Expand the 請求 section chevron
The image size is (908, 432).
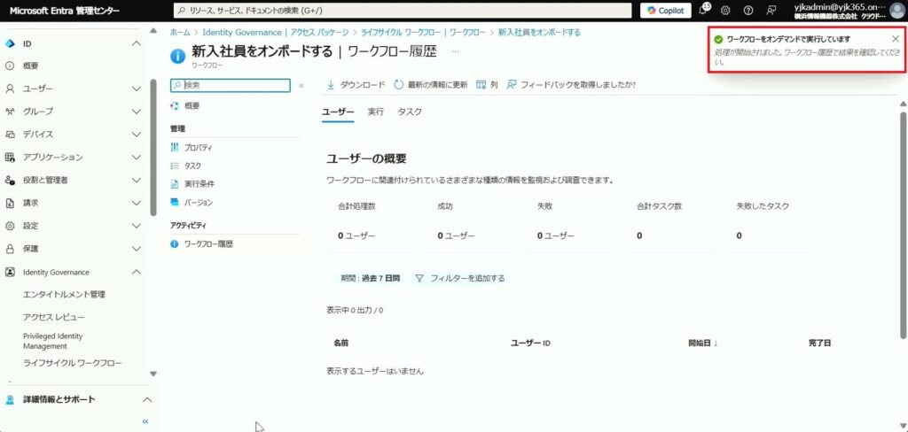pos(136,203)
